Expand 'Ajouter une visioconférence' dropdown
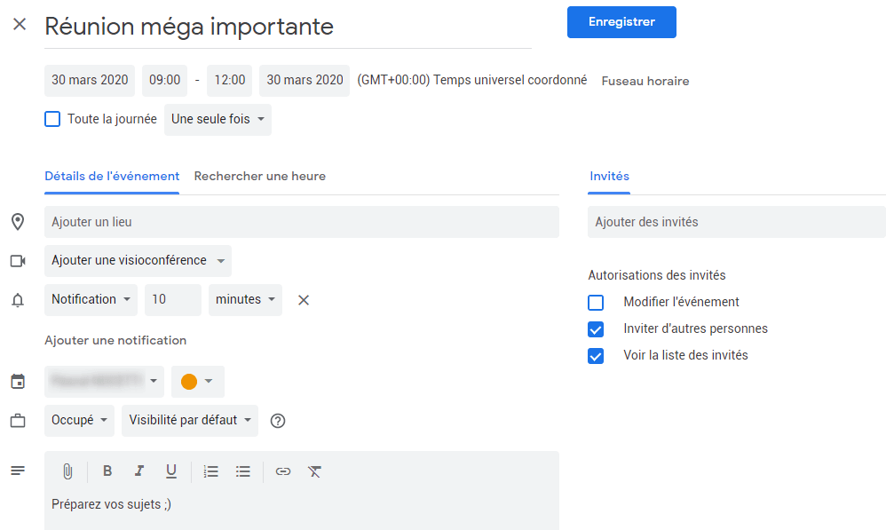This screenshot has width=894, height=530. (138, 261)
